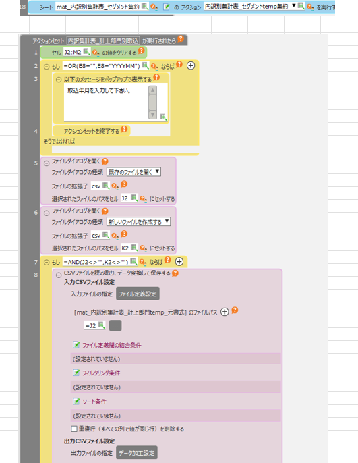Click cell picker icon next to J2:M2 field

coord(86,52)
